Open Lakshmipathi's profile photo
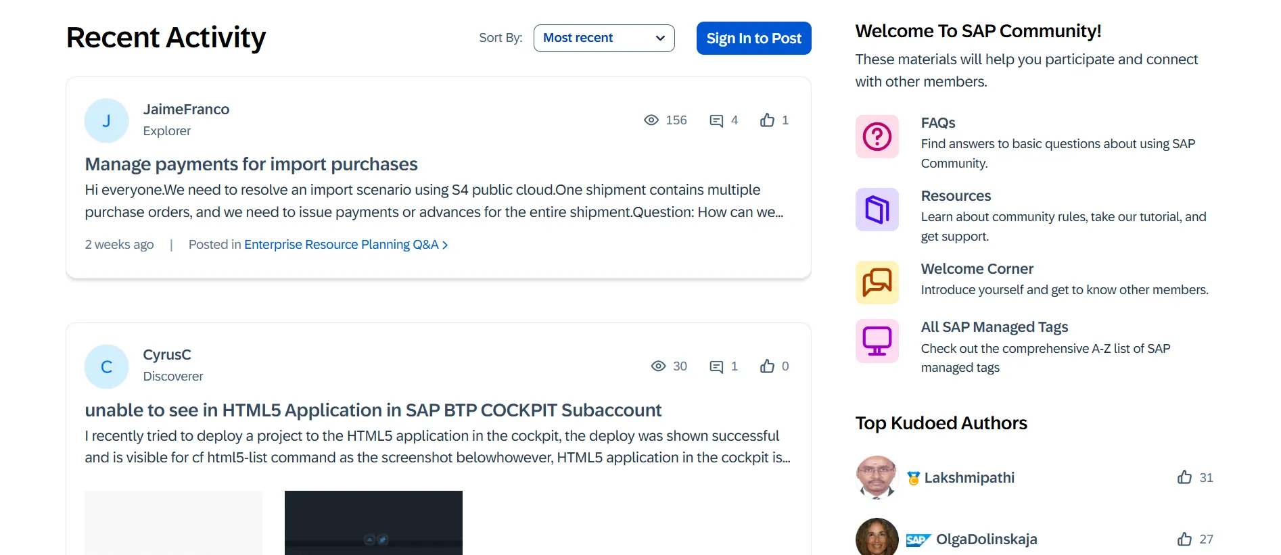This screenshot has width=1281, height=555. point(877,477)
